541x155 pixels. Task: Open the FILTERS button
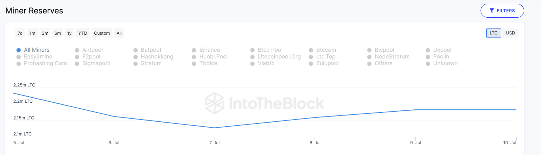click(x=502, y=11)
